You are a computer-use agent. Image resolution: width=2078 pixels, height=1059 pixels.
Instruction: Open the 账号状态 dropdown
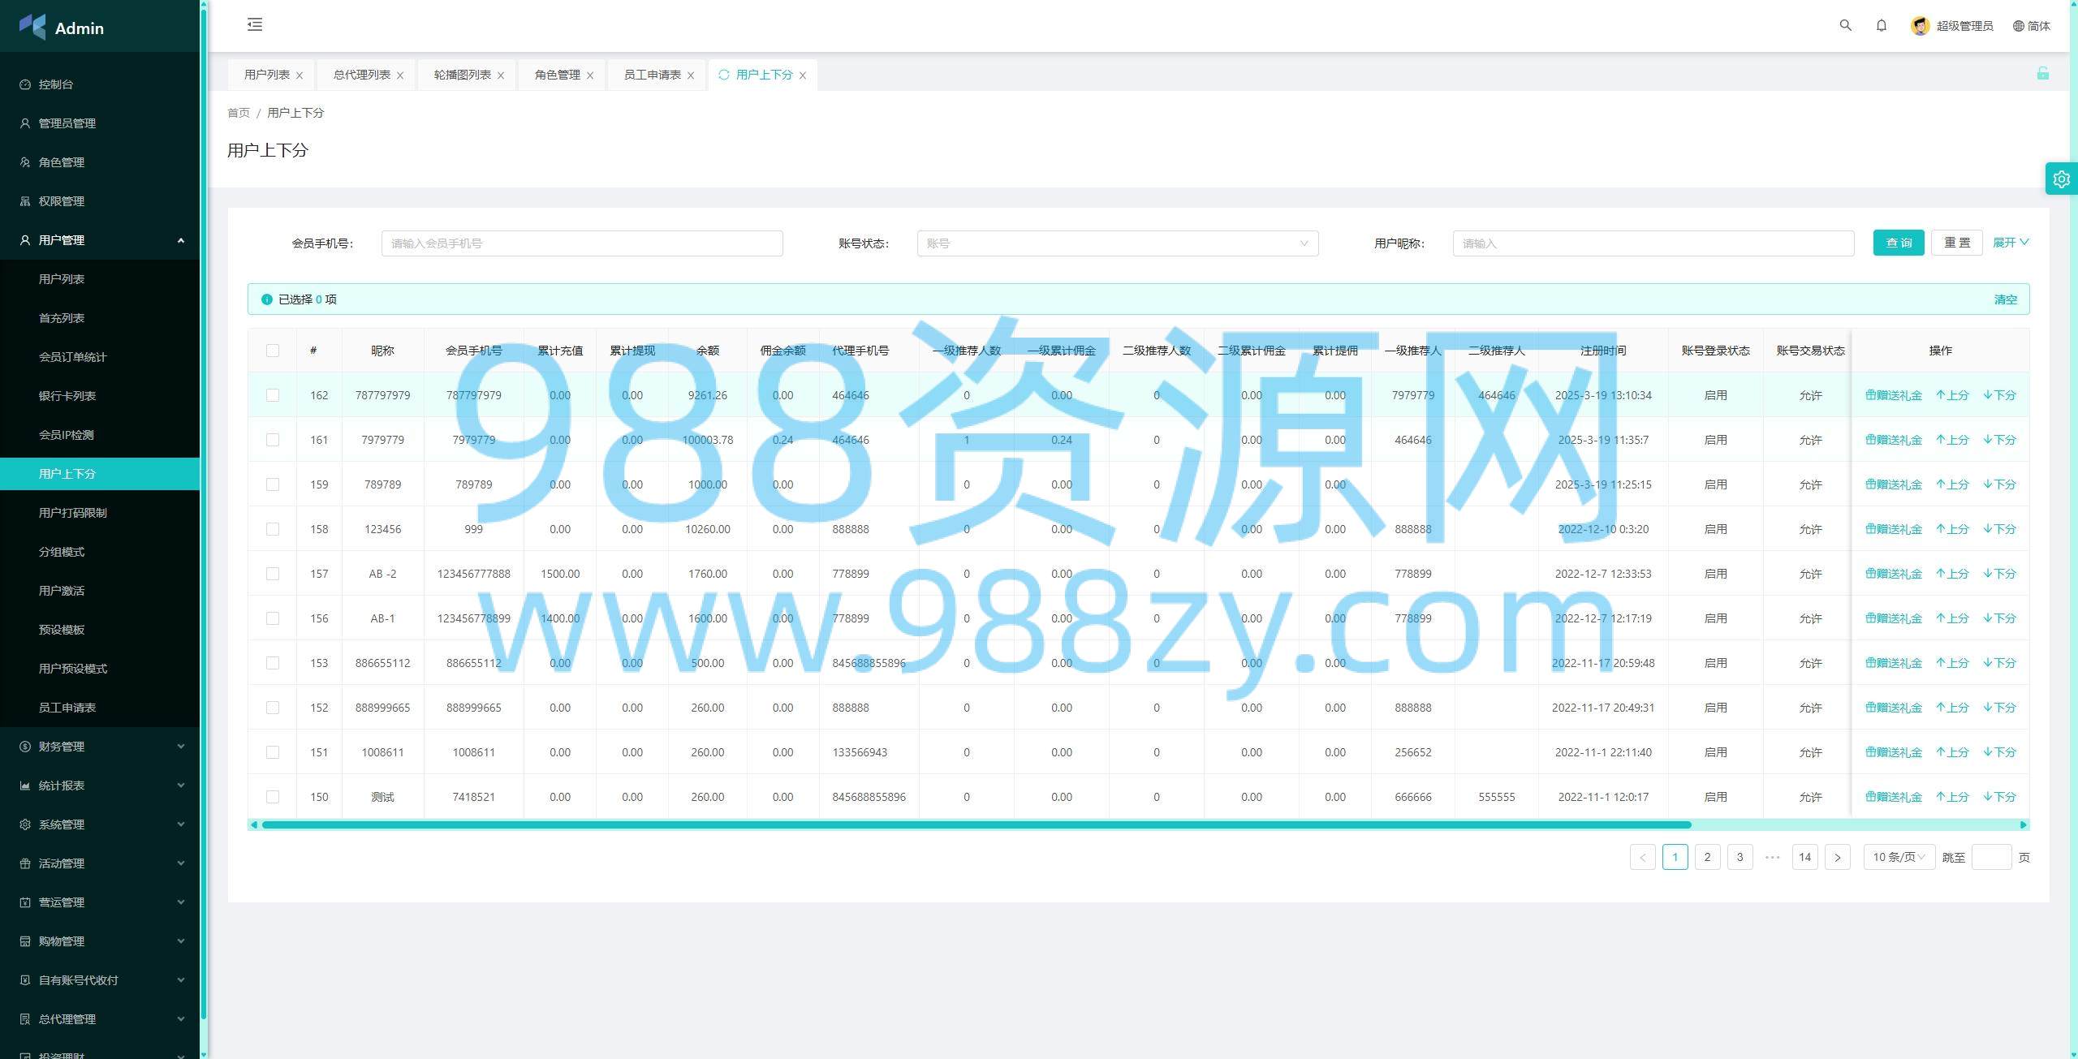[1117, 243]
